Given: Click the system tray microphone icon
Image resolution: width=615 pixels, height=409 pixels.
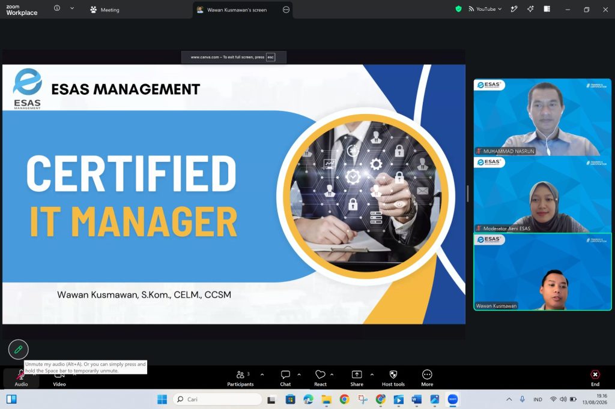Looking at the screenshot, I should pyautogui.click(x=523, y=399).
